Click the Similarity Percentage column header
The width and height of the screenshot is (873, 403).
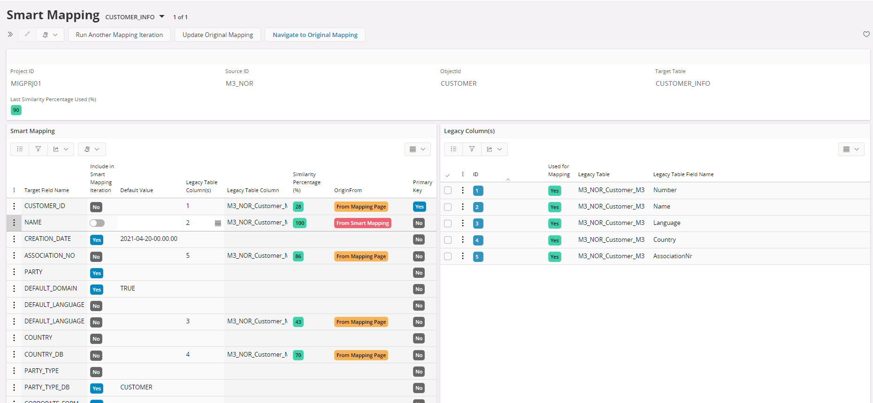pyautogui.click(x=306, y=182)
